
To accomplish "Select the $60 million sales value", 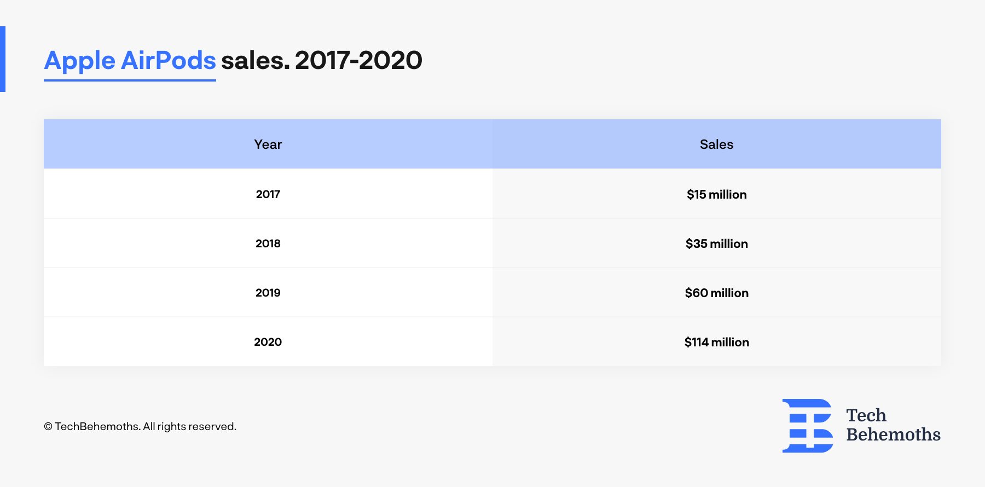I will point(717,293).
